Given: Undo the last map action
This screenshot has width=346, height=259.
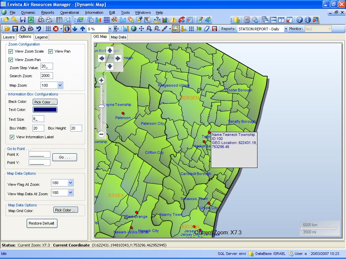Looking at the screenshot, I should point(38,28).
